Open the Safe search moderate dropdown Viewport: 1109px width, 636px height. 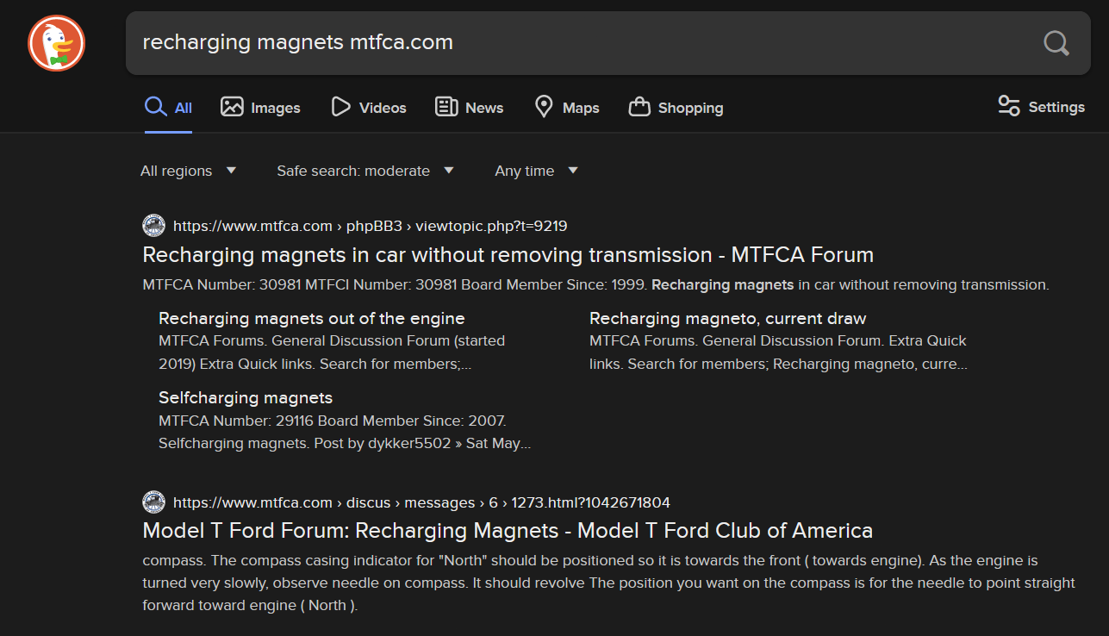pos(364,171)
